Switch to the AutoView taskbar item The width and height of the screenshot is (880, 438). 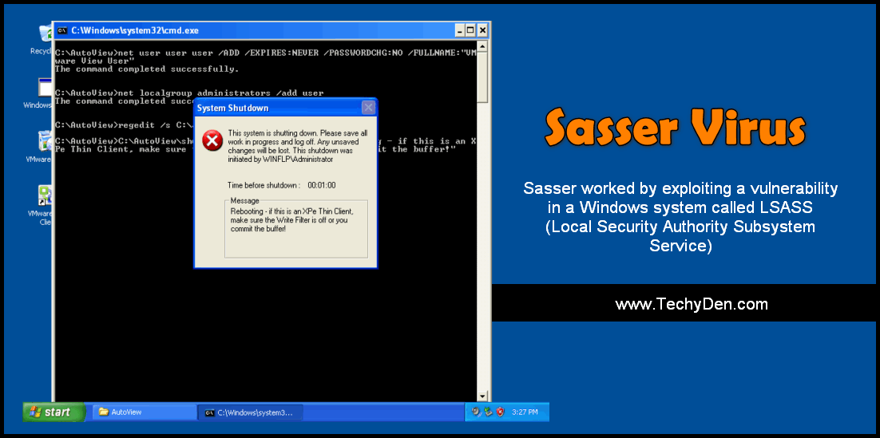(144, 412)
